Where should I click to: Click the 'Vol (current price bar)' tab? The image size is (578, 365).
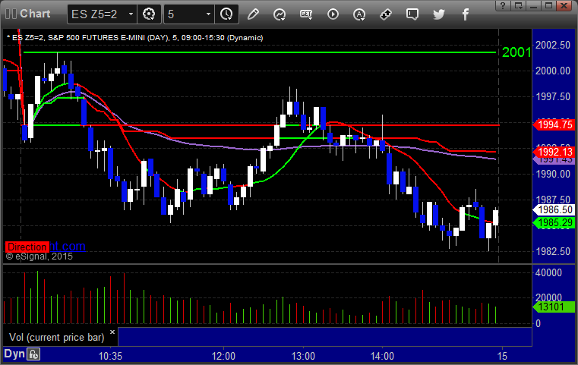tap(57, 337)
